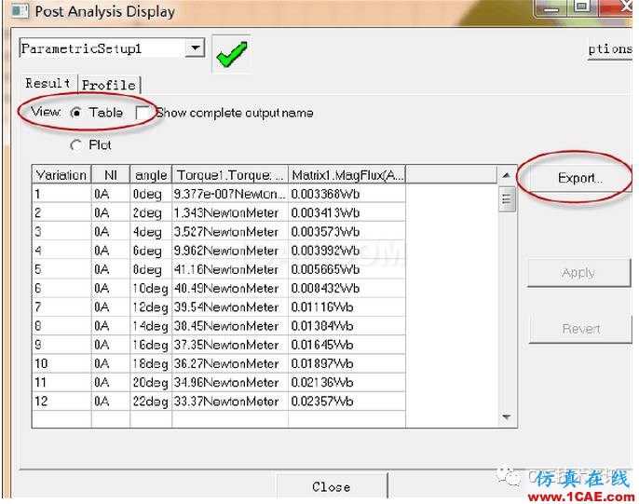Select the 38.45NewtonMeter cell
Image resolution: width=639 pixels, height=504 pixels.
click(x=230, y=325)
